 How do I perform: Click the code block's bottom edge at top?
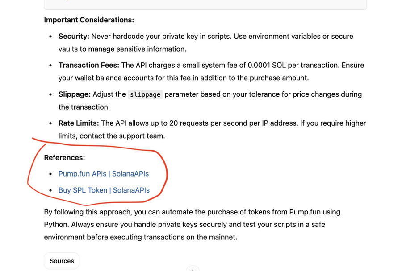point(205,8)
